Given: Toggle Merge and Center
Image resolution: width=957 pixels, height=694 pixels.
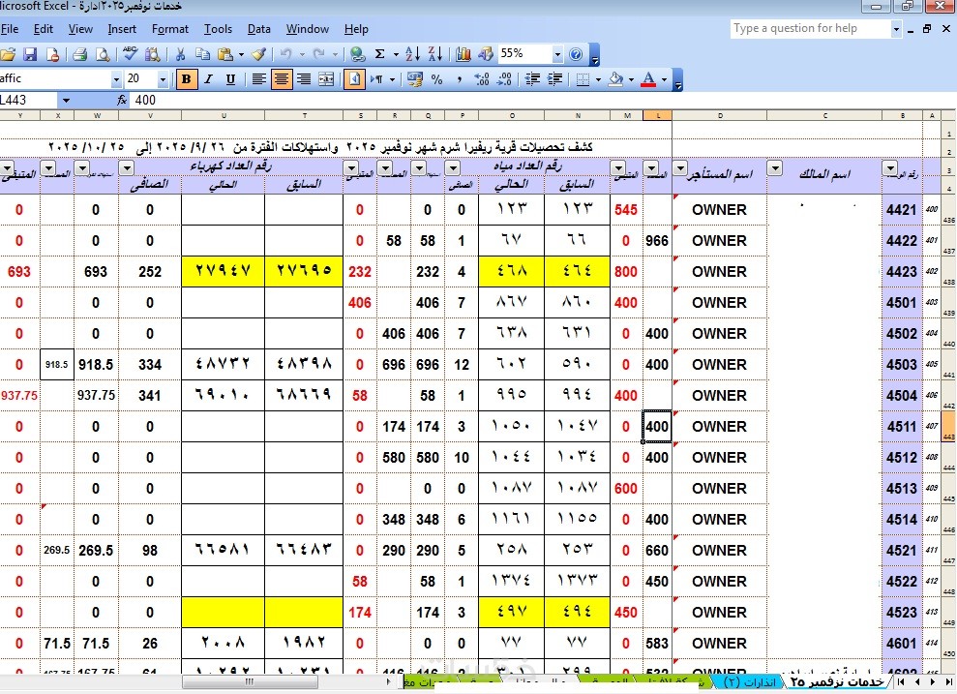Looking at the screenshot, I should pyautogui.click(x=326, y=79).
